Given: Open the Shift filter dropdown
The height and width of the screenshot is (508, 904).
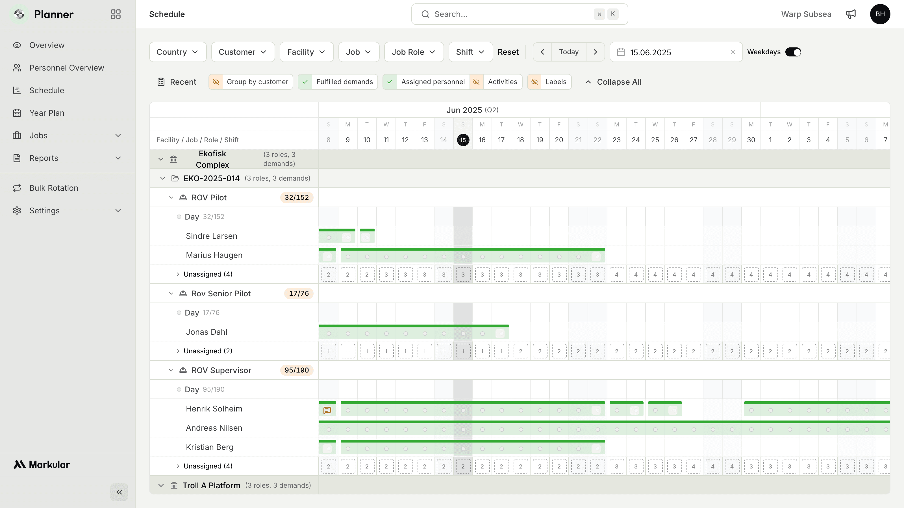Looking at the screenshot, I should click(x=471, y=52).
